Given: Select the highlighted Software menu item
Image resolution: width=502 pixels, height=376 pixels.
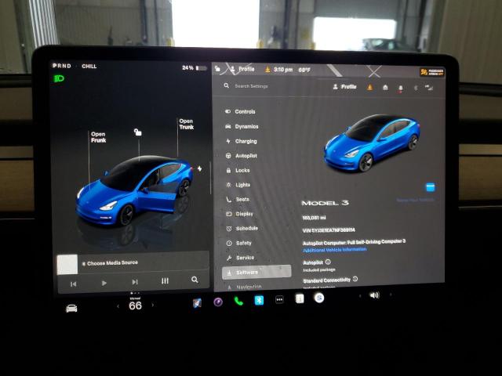Looking at the screenshot, I should [x=256, y=273].
